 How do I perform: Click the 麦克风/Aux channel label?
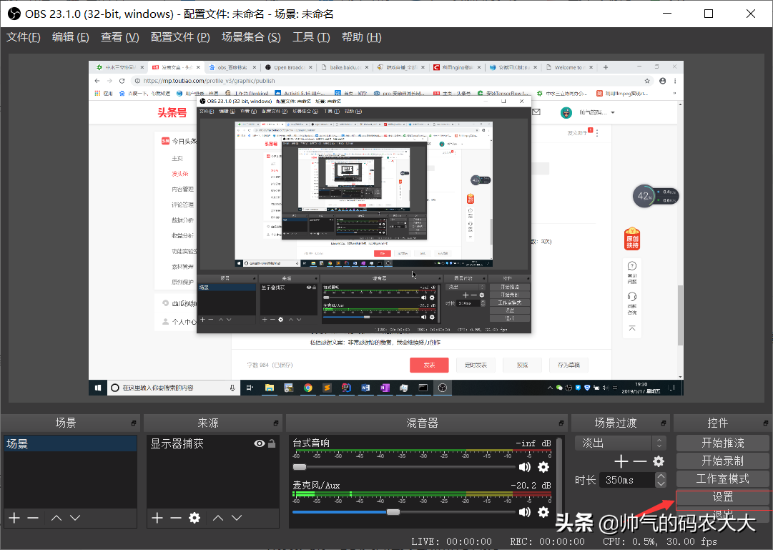(316, 486)
